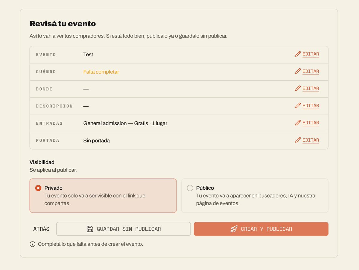The width and height of the screenshot is (359, 270).
Task: Click the floppy disk save icon
Action: 90,229
